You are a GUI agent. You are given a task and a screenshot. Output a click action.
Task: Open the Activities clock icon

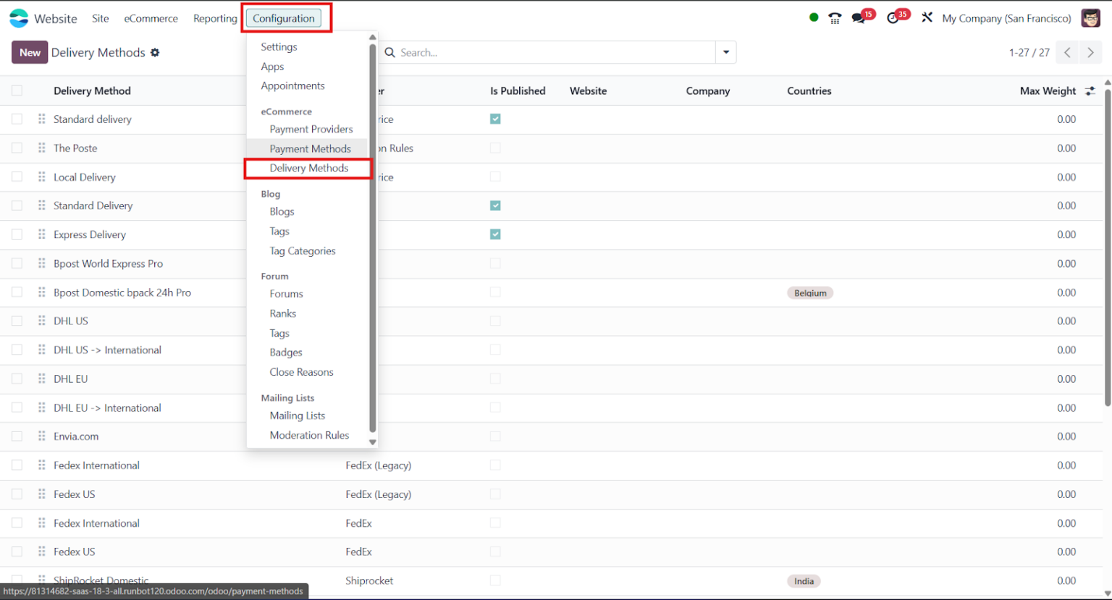point(892,17)
